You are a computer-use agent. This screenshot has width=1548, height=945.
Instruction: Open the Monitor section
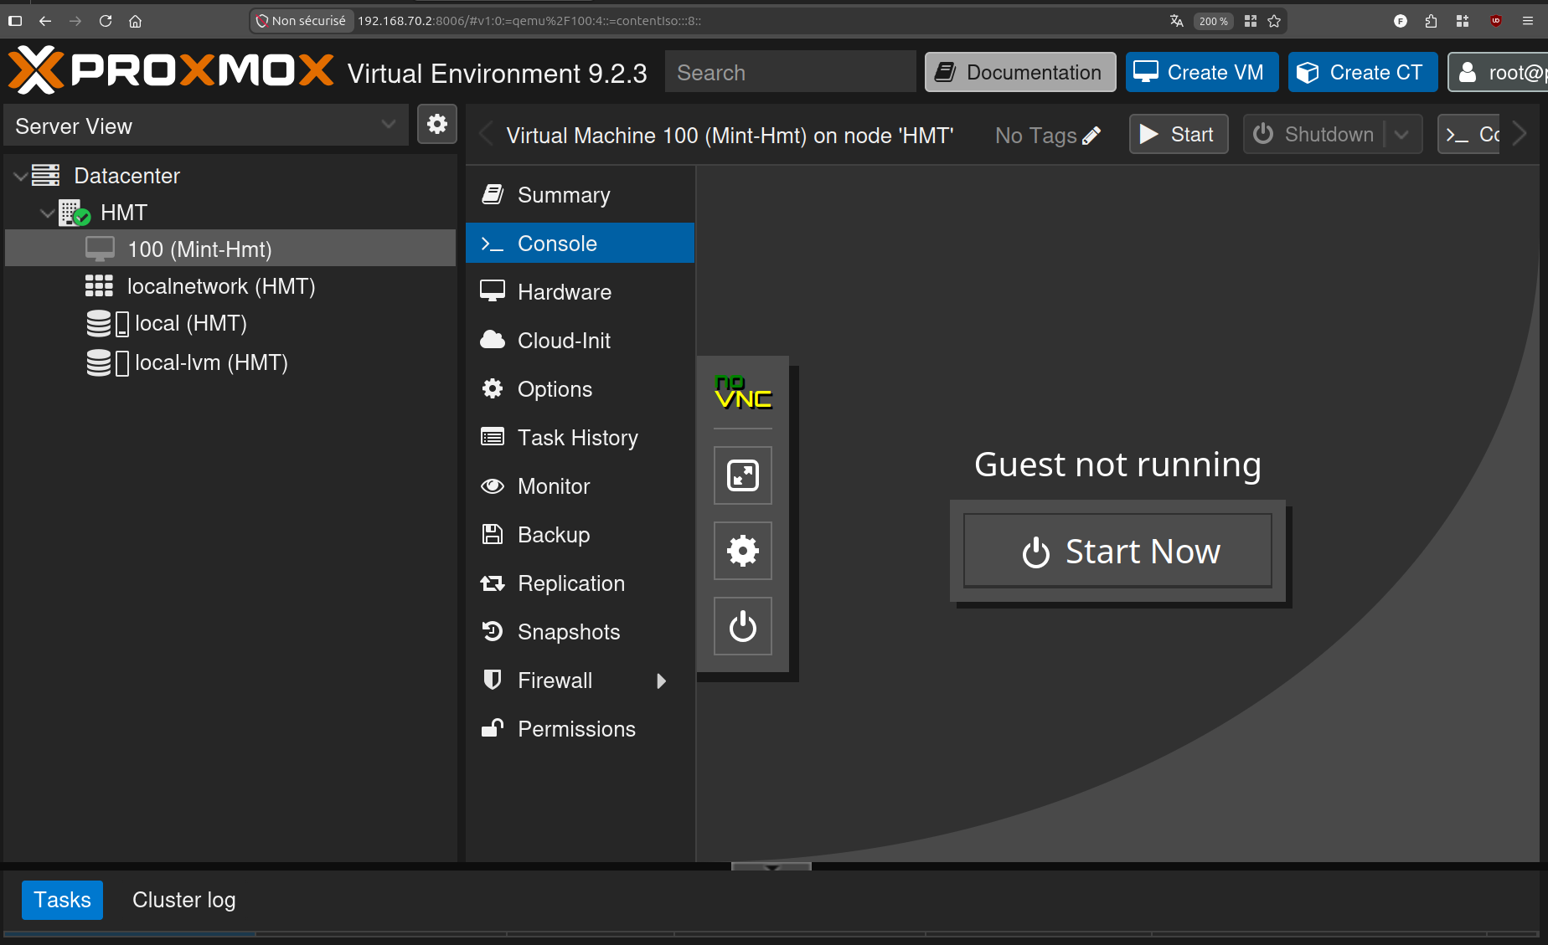pos(580,486)
